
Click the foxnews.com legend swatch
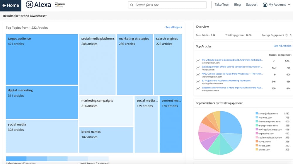coord(257,117)
